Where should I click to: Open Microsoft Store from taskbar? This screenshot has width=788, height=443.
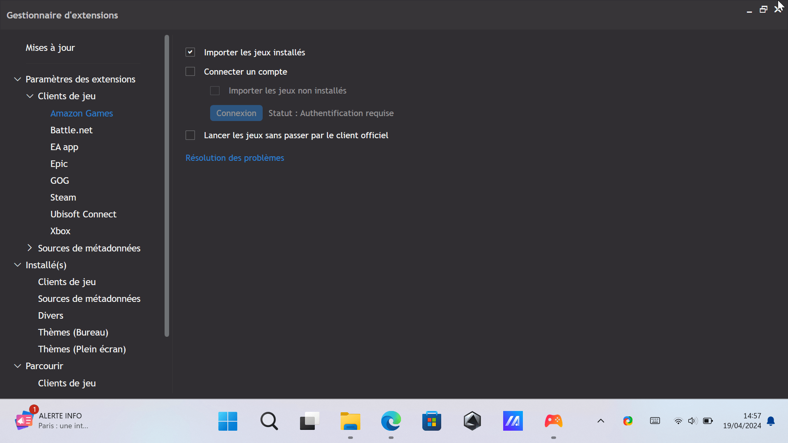[x=431, y=421]
